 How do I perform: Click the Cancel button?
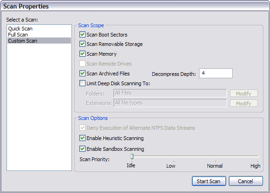[246, 181]
